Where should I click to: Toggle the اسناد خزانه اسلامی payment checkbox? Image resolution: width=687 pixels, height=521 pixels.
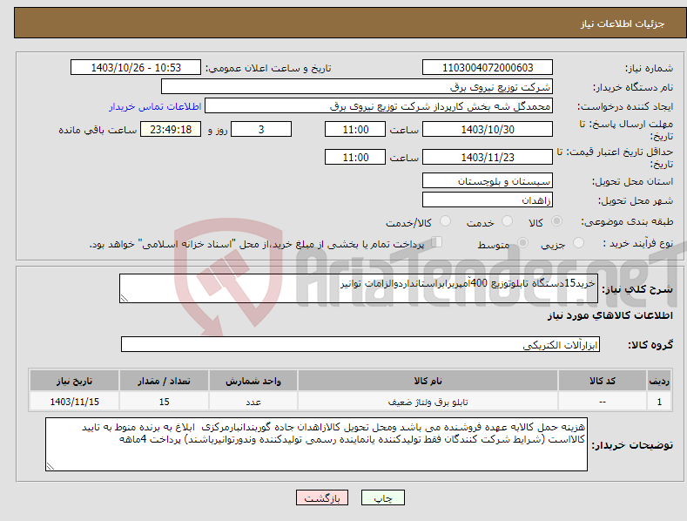click(436, 242)
